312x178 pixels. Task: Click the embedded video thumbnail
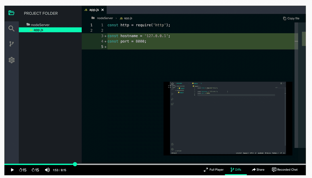coord(228,118)
